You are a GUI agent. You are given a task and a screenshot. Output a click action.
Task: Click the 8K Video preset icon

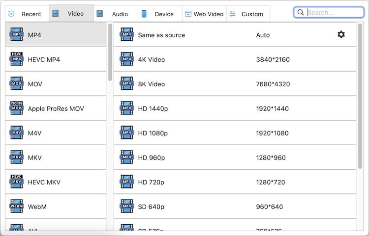[126, 83]
